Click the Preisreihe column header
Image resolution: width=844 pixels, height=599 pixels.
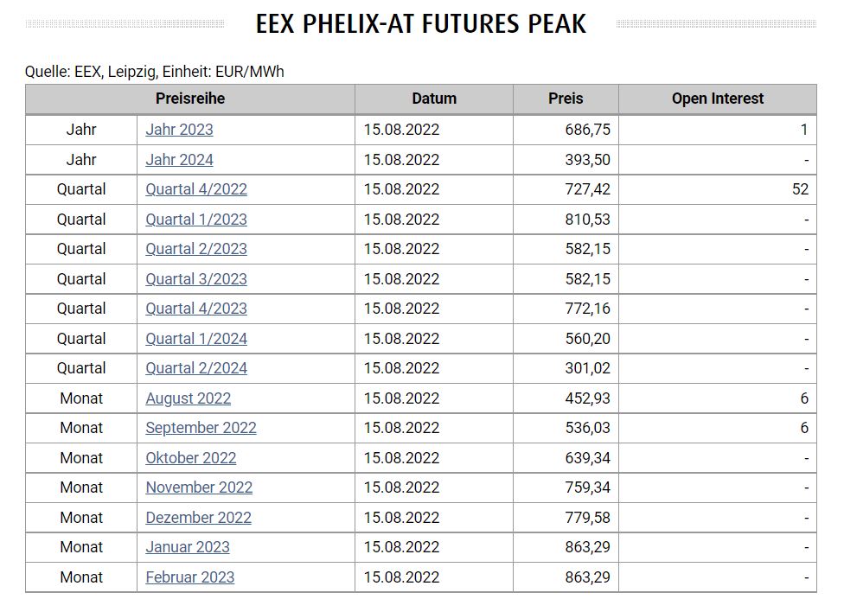[x=190, y=99]
